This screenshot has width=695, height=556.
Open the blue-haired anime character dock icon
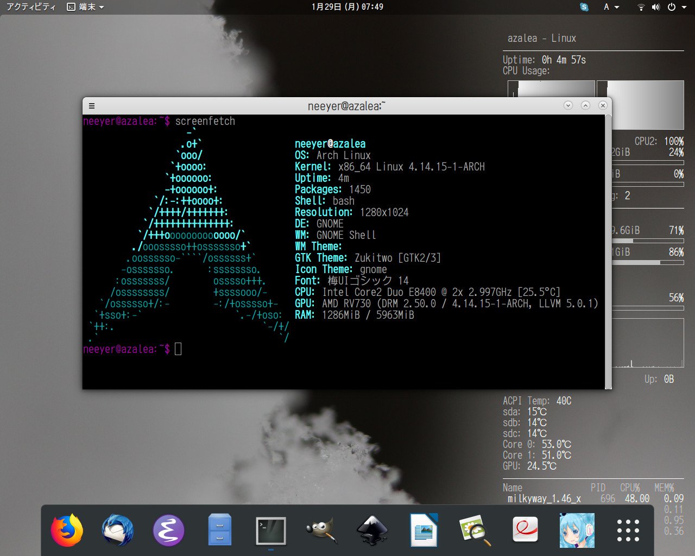pos(577,530)
